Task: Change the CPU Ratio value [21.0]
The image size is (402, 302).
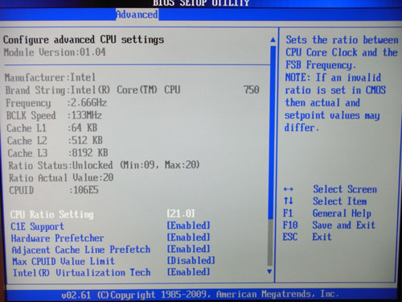Action: [181, 213]
